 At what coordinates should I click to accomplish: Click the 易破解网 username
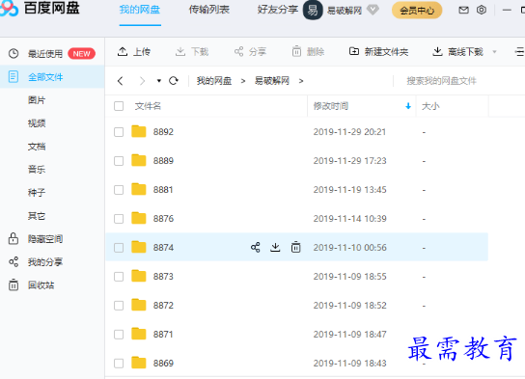pos(345,11)
